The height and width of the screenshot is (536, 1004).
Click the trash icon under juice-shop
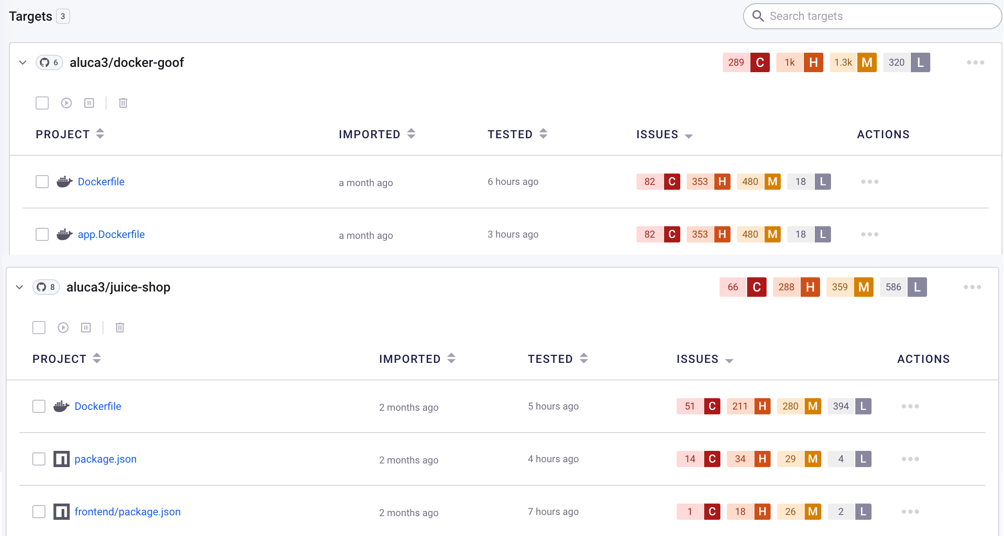click(x=120, y=328)
